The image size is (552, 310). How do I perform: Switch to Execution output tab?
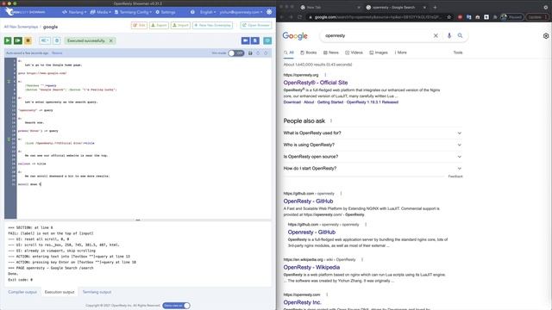point(60,292)
